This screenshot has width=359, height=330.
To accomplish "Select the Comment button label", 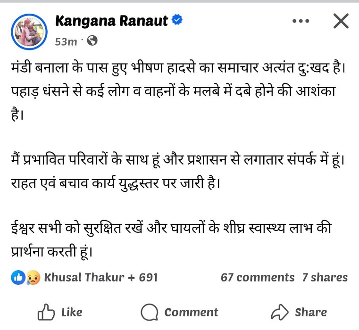I will tap(191, 313).
